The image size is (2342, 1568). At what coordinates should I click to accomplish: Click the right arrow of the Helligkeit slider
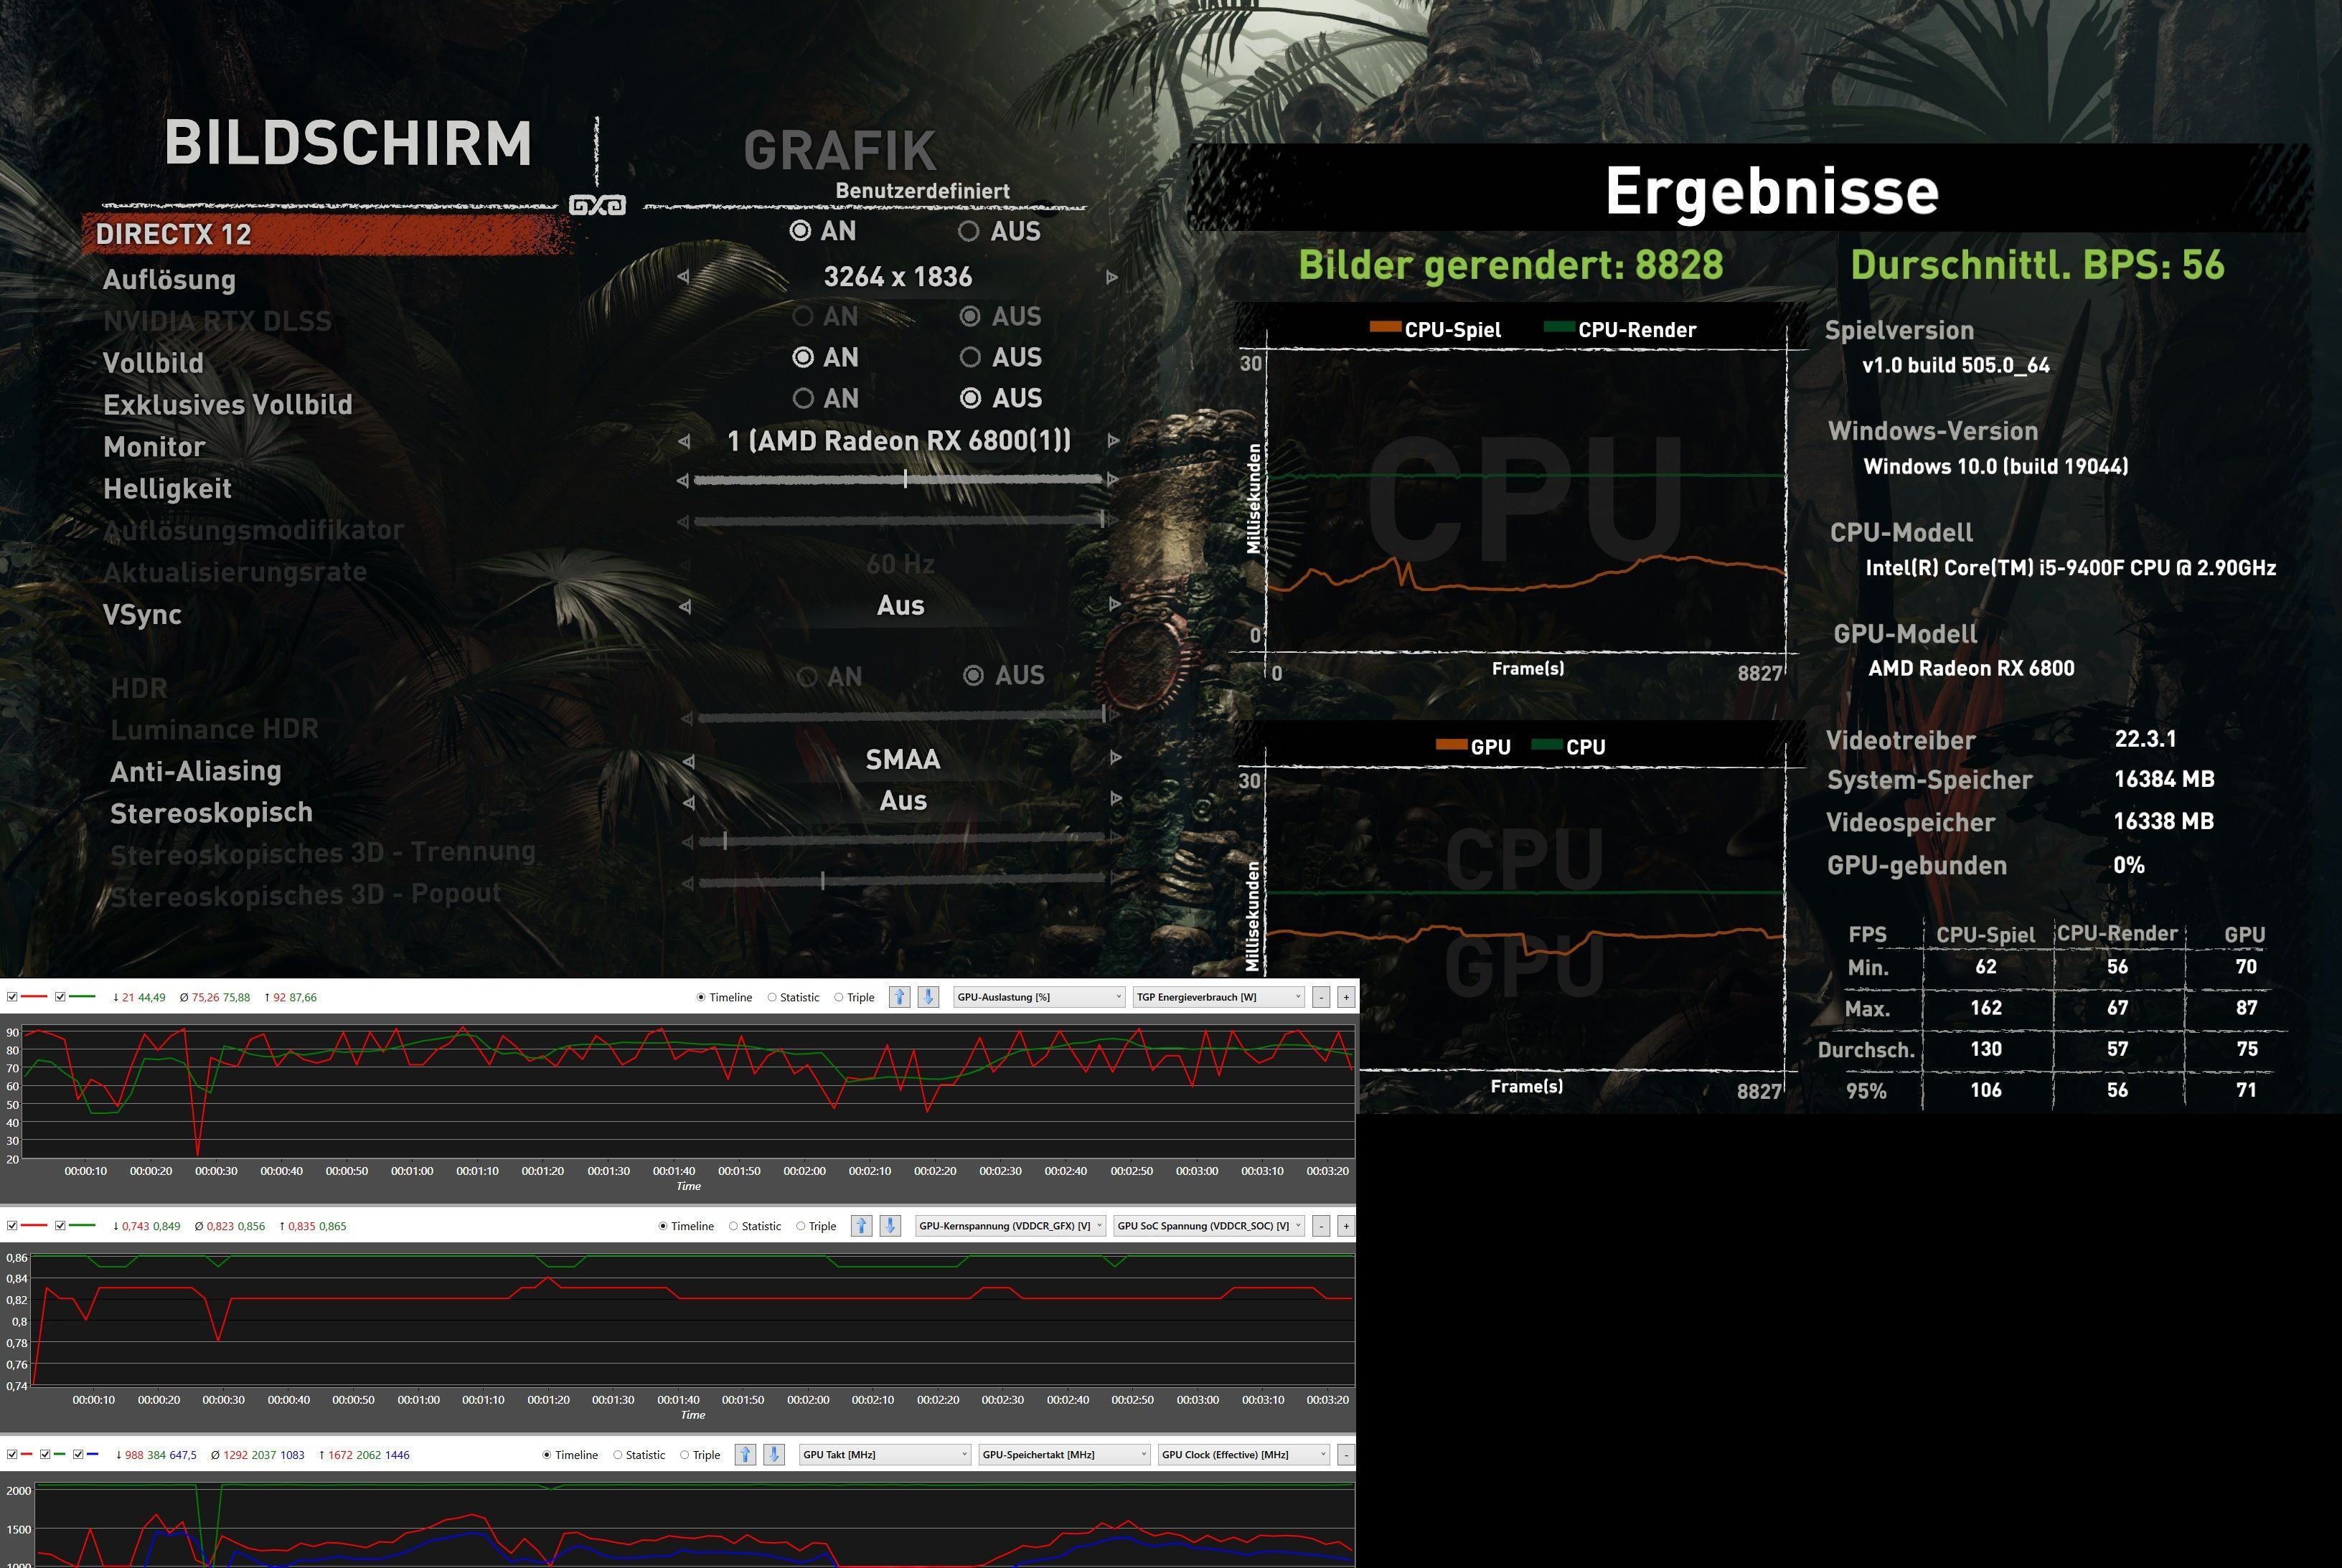1112,479
